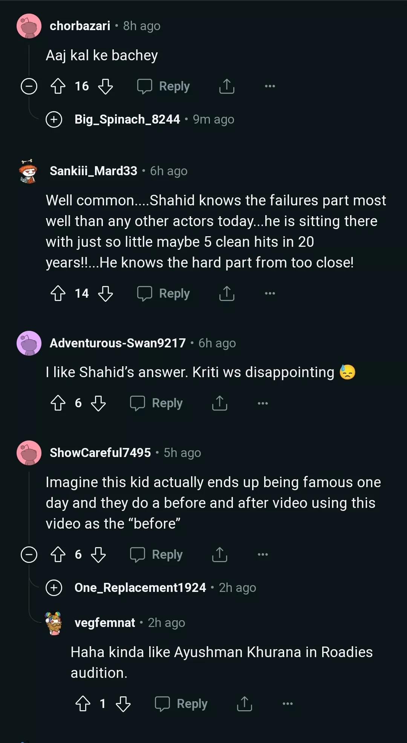
Task: Downvote chorbazari's "Aaj kal ke bachey" comment
Action: (x=106, y=86)
